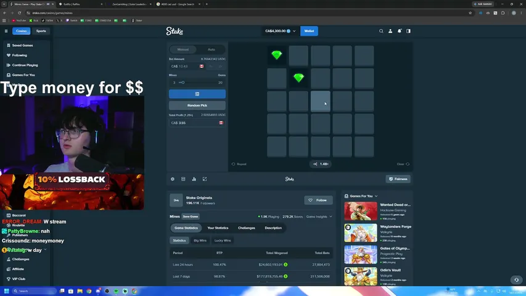This screenshot has height=296, width=526.
Task: Open Affiliate in the left sidebar
Action: click(x=18, y=269)
